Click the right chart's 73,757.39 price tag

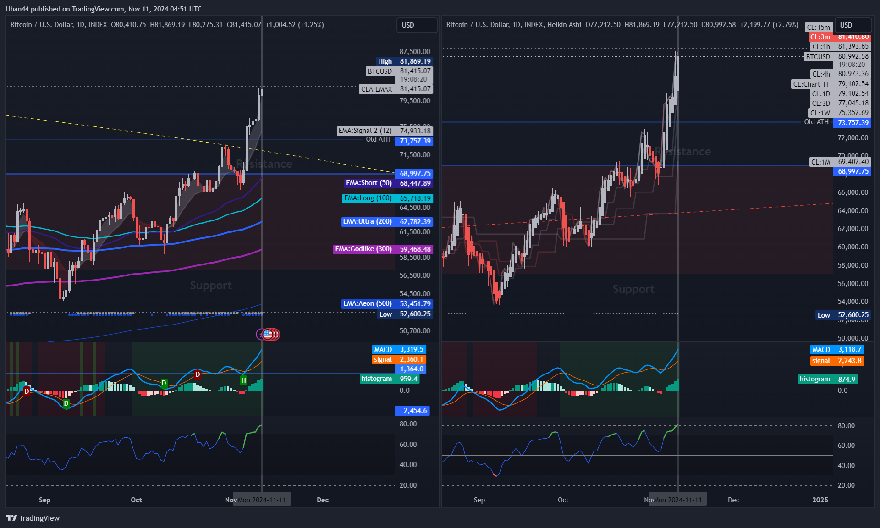click(x=853, y=123)
